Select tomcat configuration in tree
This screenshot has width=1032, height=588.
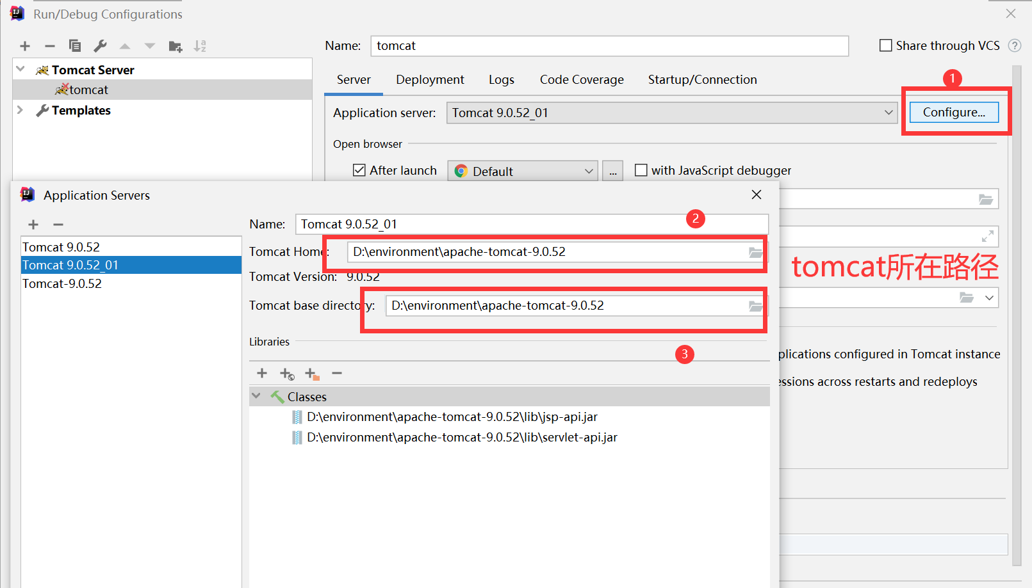[161, 90]
